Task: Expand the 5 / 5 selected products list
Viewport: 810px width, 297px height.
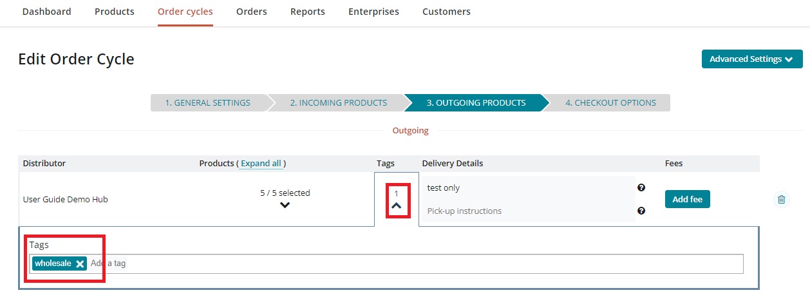Action: [x=285, y=205]
